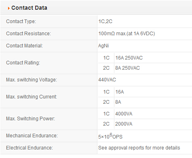Click the Electrical Endurance label
Viewport: 192px width, 158px height.
[30, 148]
